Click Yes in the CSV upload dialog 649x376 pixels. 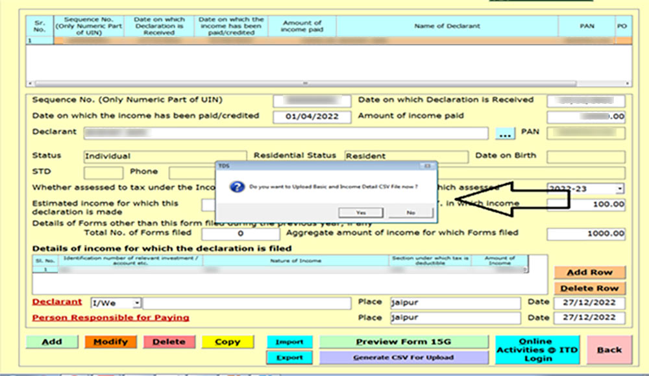click(361, 212)
